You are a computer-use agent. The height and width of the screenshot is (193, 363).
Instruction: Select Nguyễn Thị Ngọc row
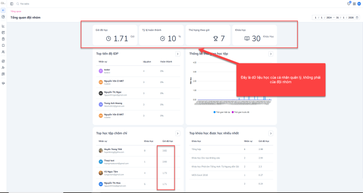coord(138,93)
